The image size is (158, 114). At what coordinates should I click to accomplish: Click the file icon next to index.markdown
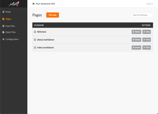pyautogui.click(x=35, y=47)
